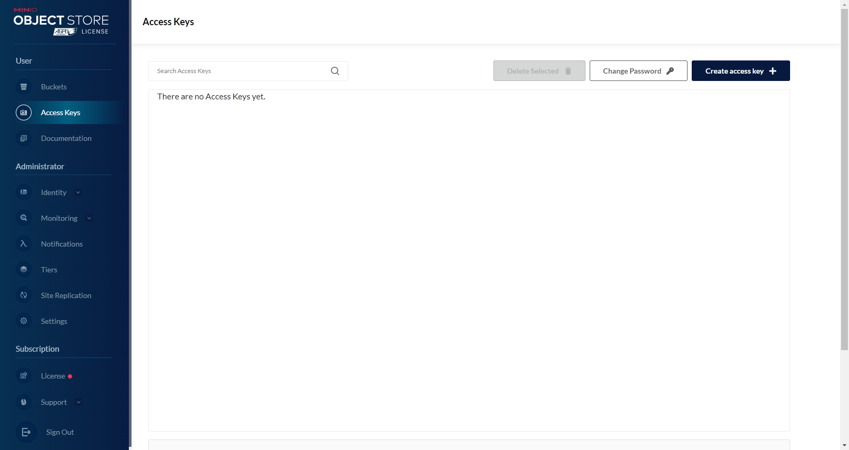This screenshot has width=849, height=450.
Task: Click the page vertical scrollbar thumb
Action: click(x=844, y=179)
